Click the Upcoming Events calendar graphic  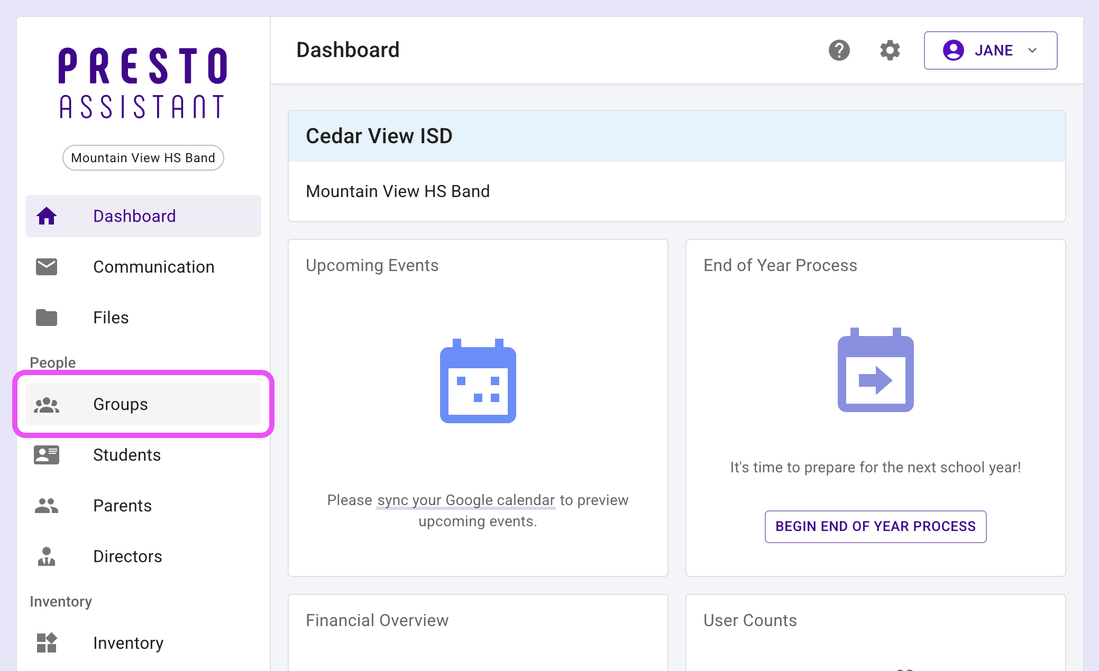point(478,381)
